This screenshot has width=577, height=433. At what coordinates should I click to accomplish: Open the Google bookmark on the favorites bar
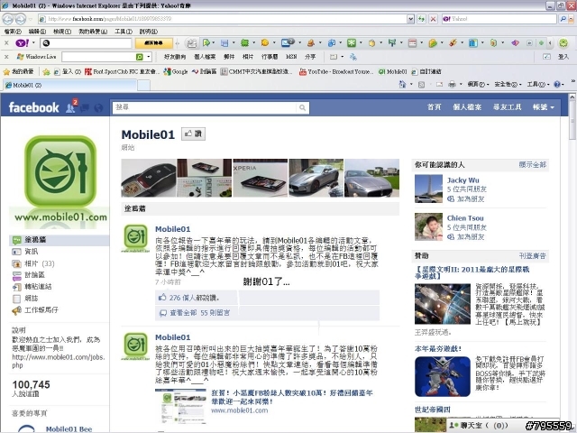(x=176, y=71)
